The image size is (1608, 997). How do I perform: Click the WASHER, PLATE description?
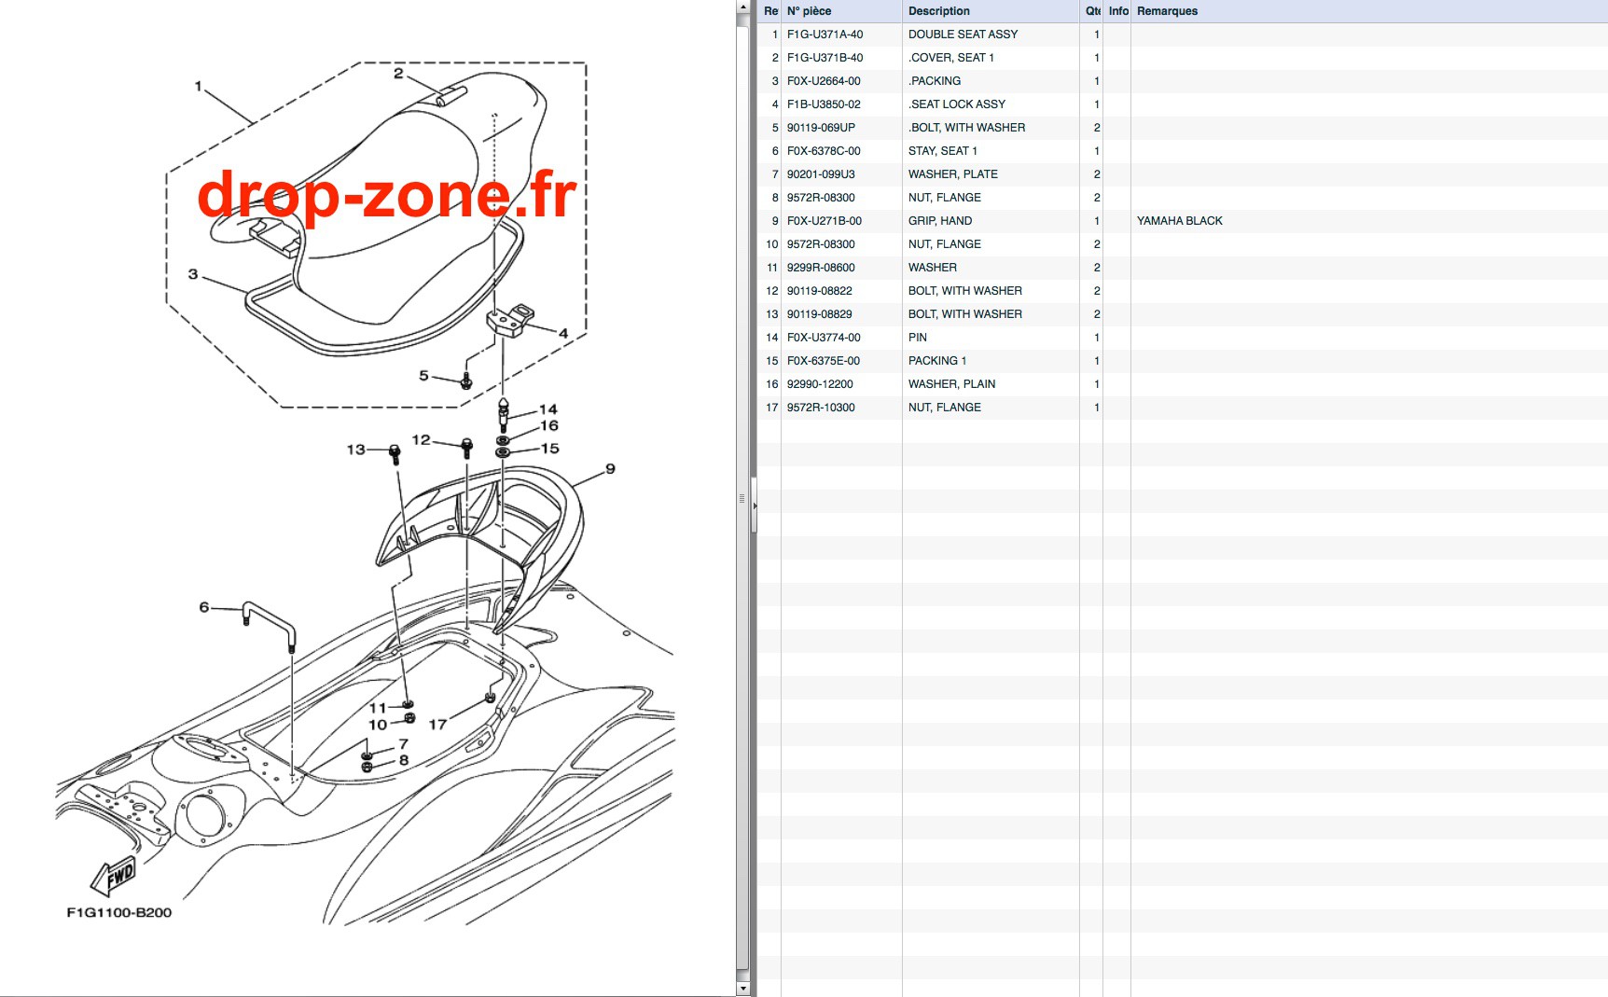tap(952, 174)
